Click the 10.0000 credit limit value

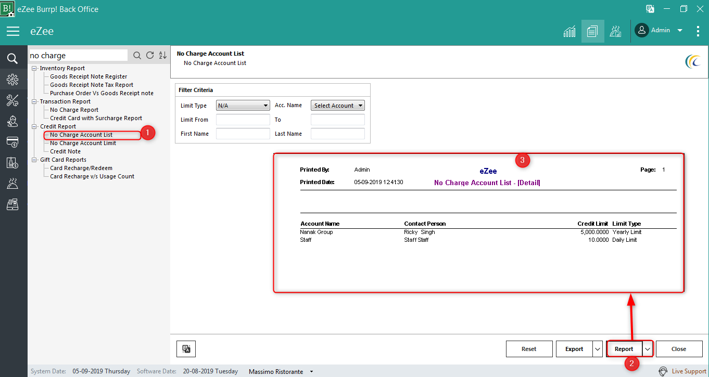coord(599,240)
